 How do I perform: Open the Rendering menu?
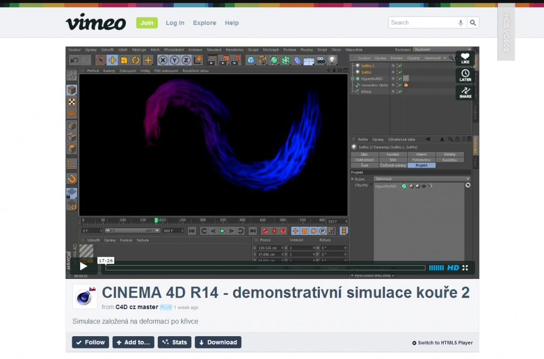pos(234,50)
